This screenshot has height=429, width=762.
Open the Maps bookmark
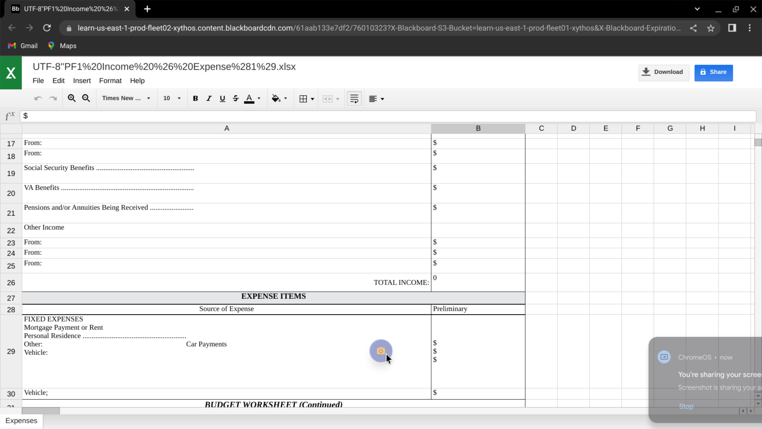(x=62, y=46)
